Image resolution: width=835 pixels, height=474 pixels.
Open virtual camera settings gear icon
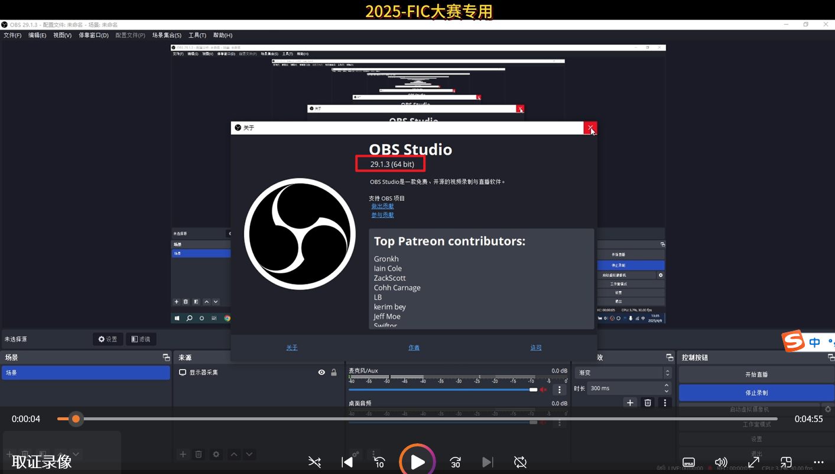tap(828, 409)
